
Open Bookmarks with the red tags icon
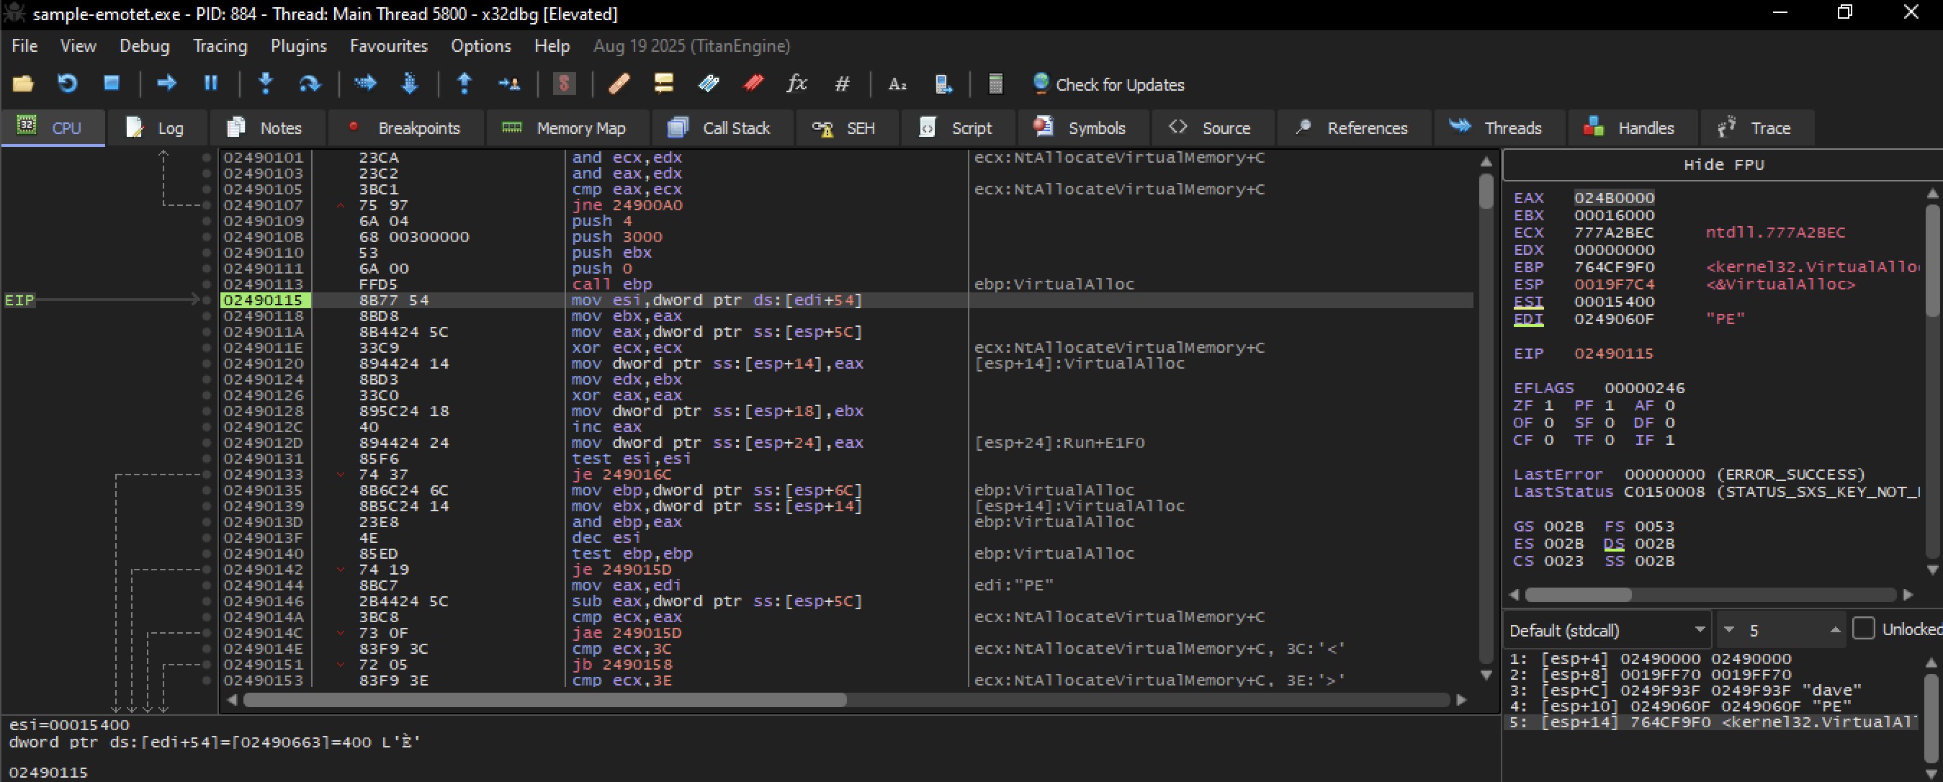753,84
